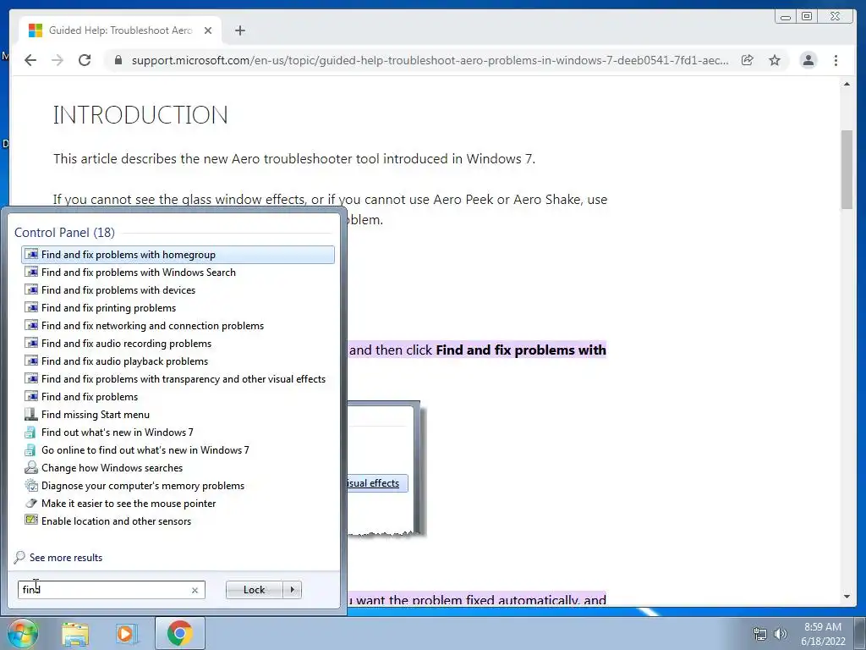
Task: Click icon beside Find out what's new in Windows 7
Action: 31,432
